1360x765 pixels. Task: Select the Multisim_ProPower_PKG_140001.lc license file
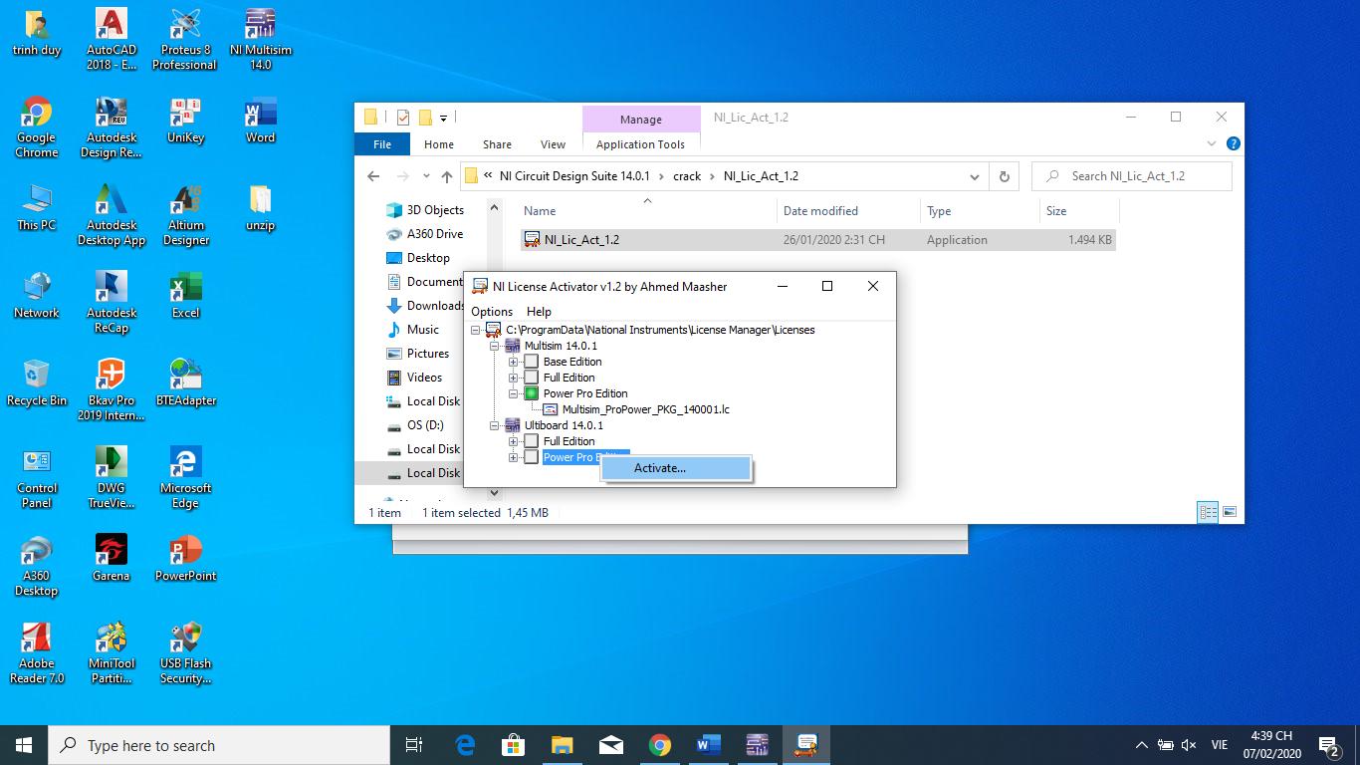pyautogui.click(x=645, y=409)
